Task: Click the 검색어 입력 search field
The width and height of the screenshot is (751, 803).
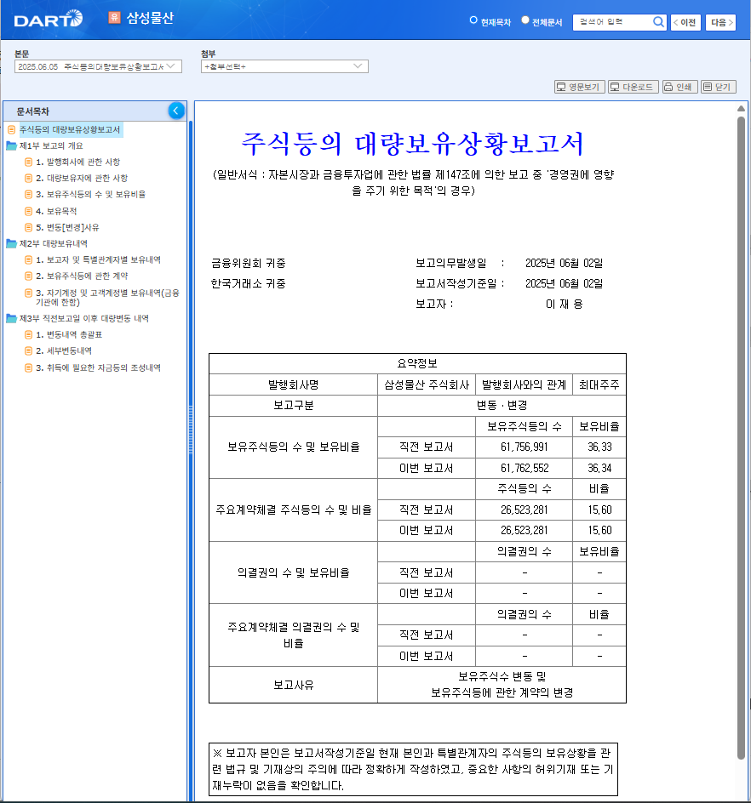Action: point(612,22)
